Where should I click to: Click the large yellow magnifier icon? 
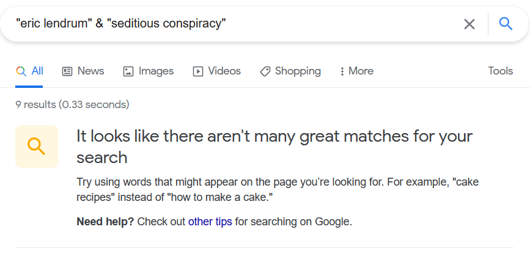[37, 147]
